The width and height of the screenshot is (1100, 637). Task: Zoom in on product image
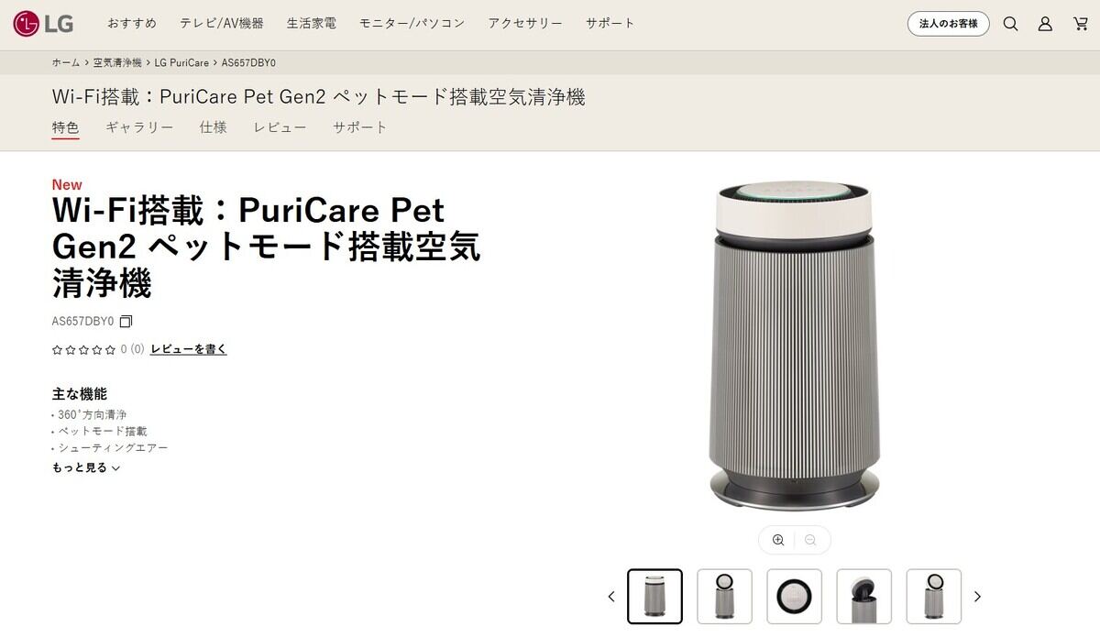pos(778,540)
